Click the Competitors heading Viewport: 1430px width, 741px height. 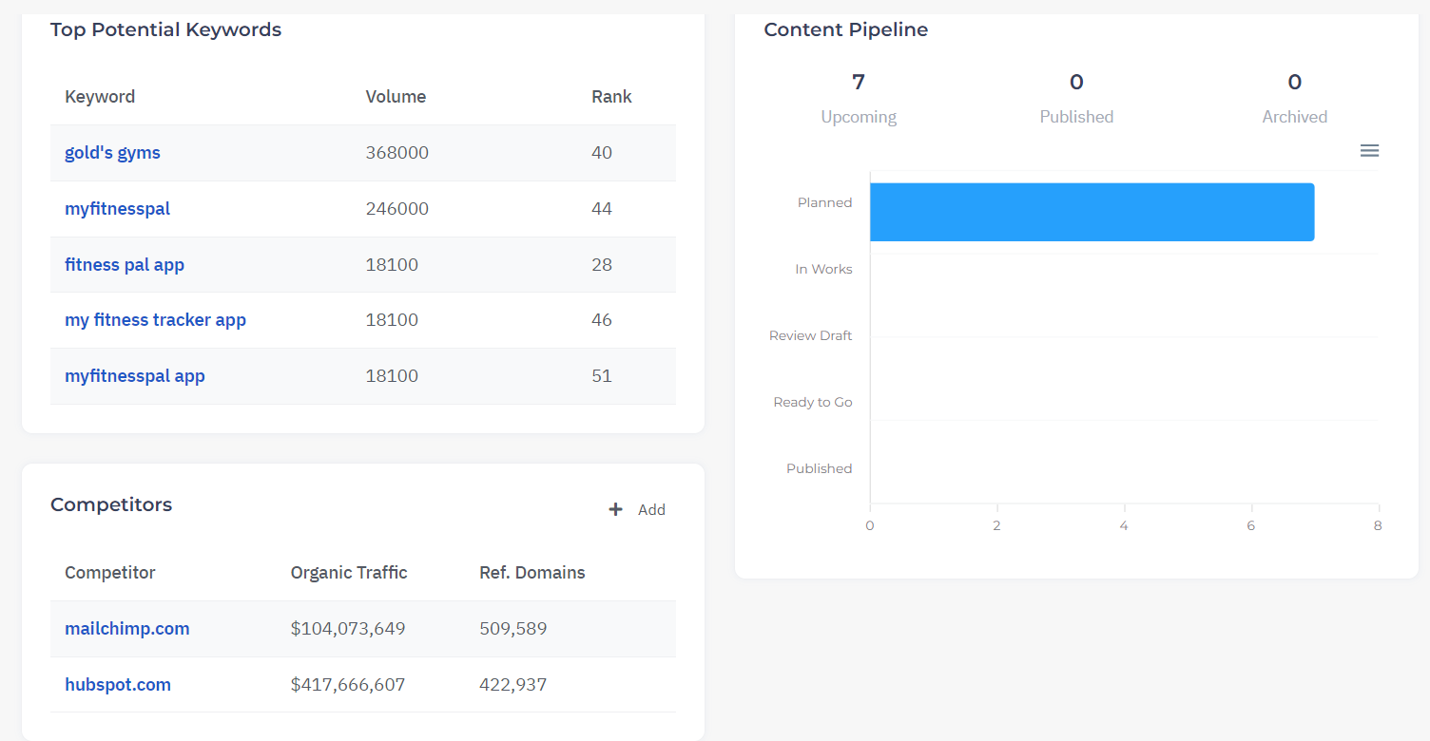[x=111, y=504]
